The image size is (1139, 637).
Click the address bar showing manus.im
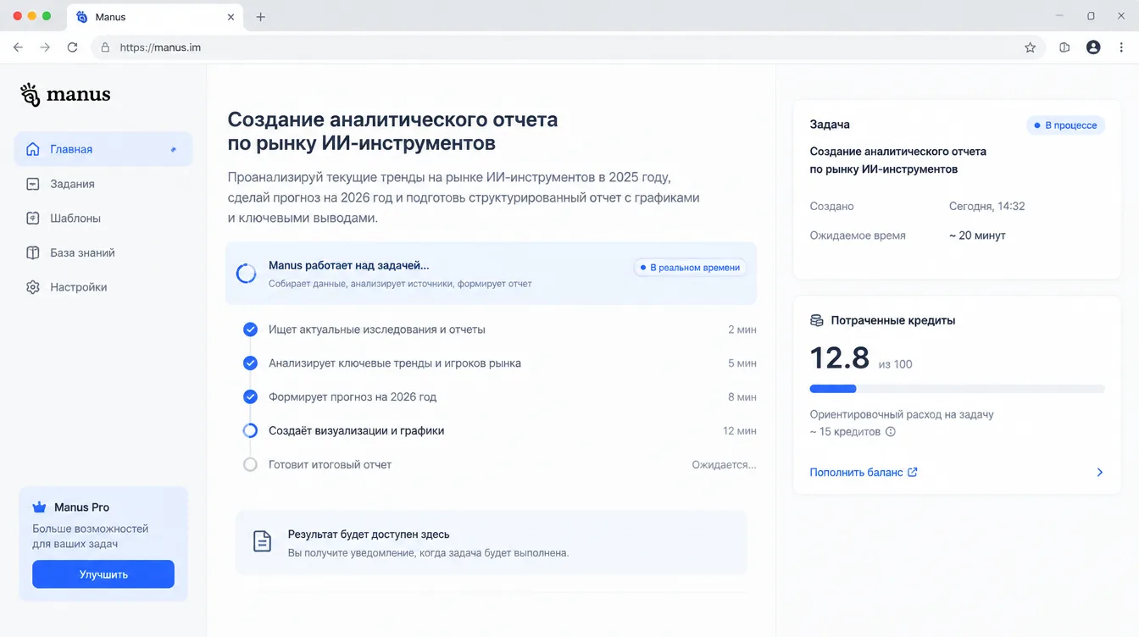coord(567,47)
